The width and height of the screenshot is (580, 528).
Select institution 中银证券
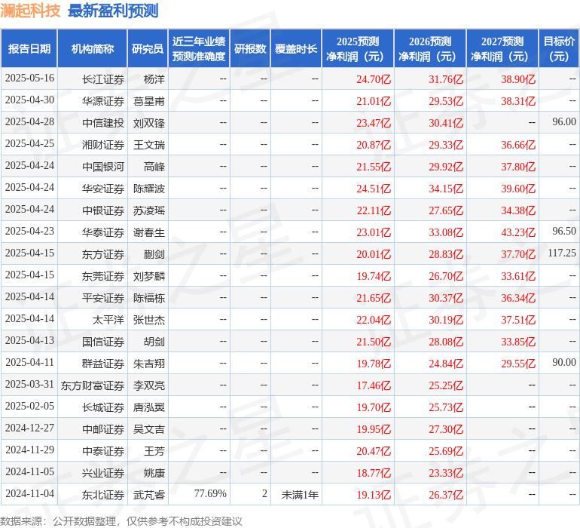103,210
